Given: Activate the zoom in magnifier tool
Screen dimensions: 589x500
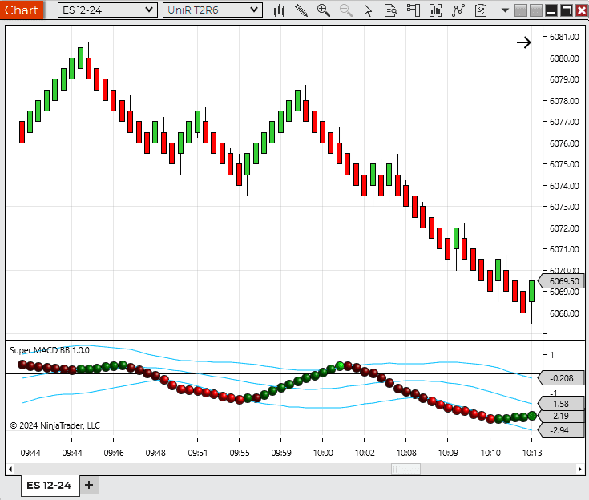Looking at the screenshot, I should tap(324, 10).
